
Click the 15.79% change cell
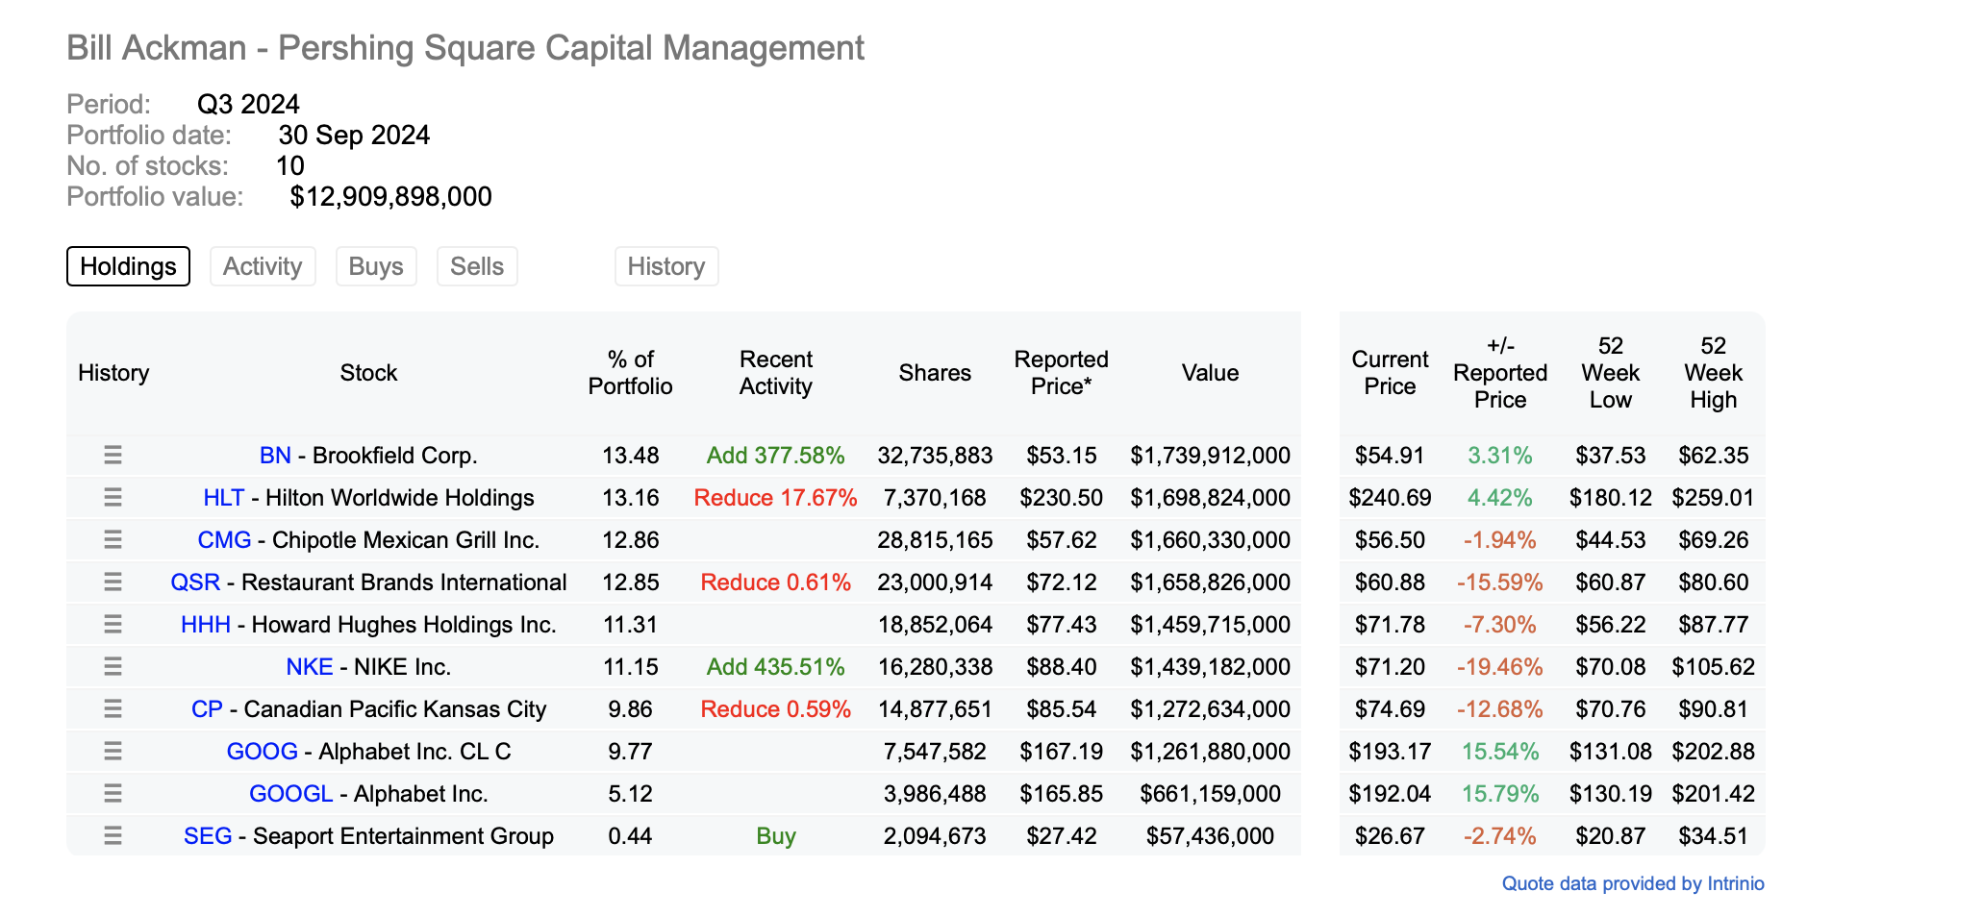click(1500, 793)
